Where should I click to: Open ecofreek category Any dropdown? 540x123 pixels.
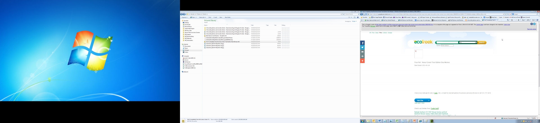pos(468,43)
